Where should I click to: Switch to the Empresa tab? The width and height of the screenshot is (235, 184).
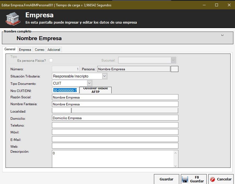(25, 50)
